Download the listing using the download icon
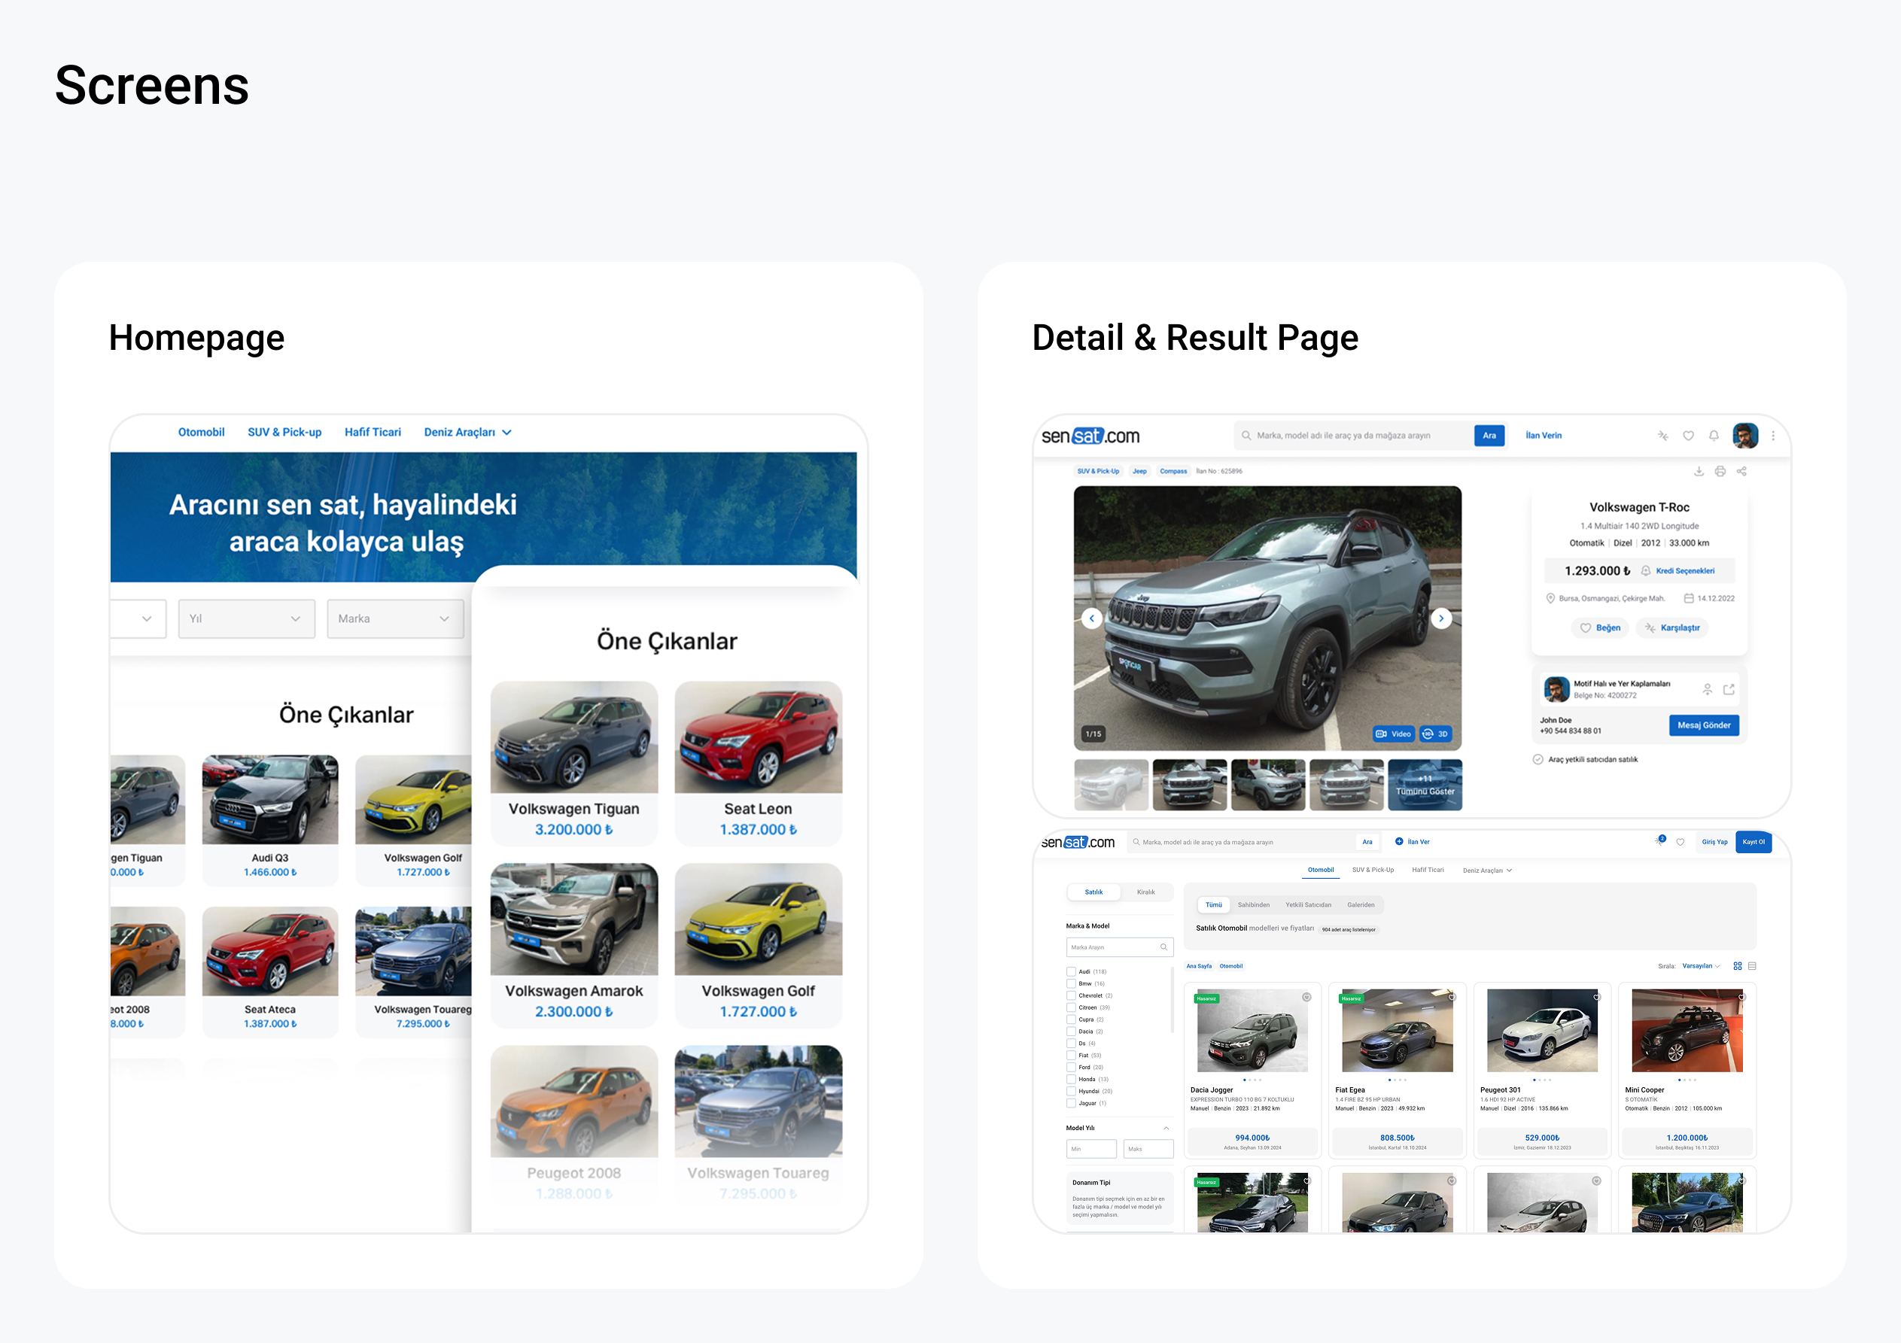This screenshot has height=1343, width=1901. coord(1698,471)
